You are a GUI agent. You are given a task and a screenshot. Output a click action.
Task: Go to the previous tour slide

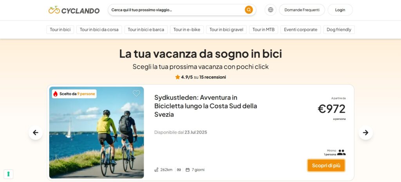36,133
